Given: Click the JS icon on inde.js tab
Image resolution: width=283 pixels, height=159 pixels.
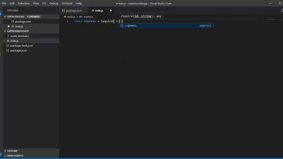Looking at the screenshot, I should (92, 11).
